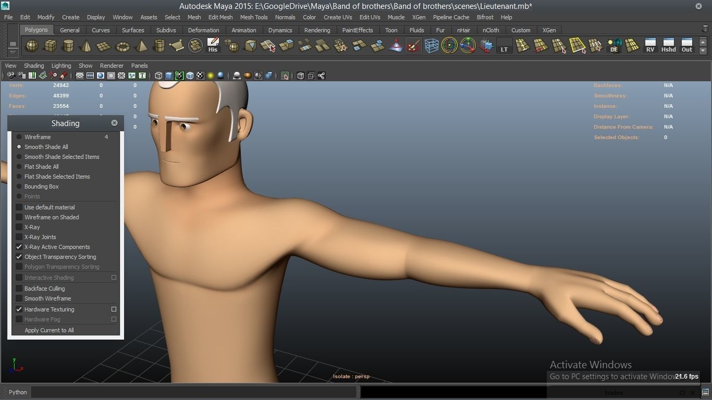Enable Wireframe on Shaded checkbox
712x400 pixels.
19,217
